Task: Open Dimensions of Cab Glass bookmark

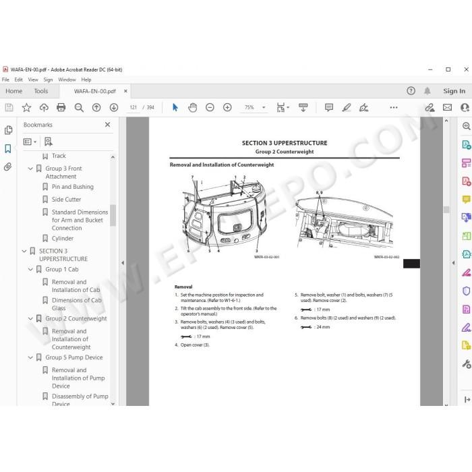Action: (77, 304)
